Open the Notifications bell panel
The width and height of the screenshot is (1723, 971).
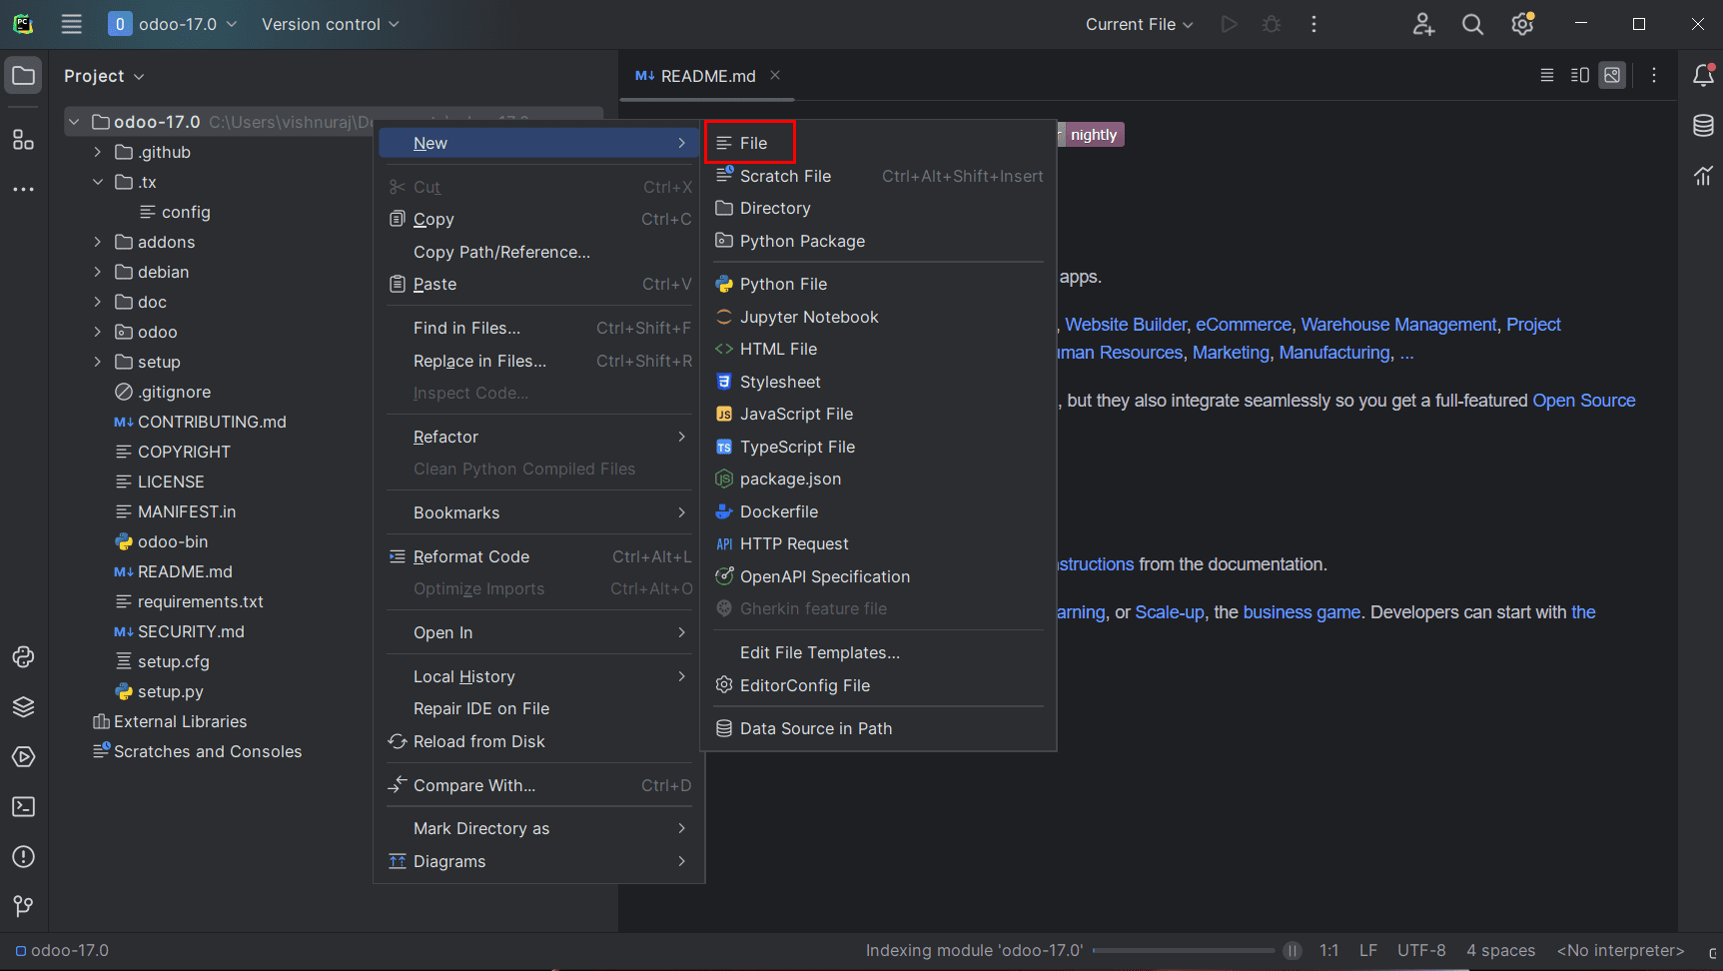tap(1704, 75)
